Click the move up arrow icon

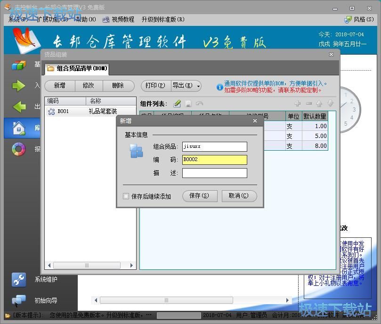pyautogui.click(x=319, y=104)
